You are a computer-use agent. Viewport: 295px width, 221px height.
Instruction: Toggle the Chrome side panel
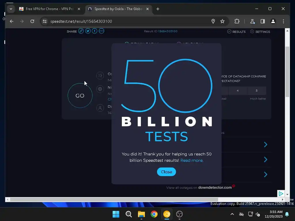[263, 21]
